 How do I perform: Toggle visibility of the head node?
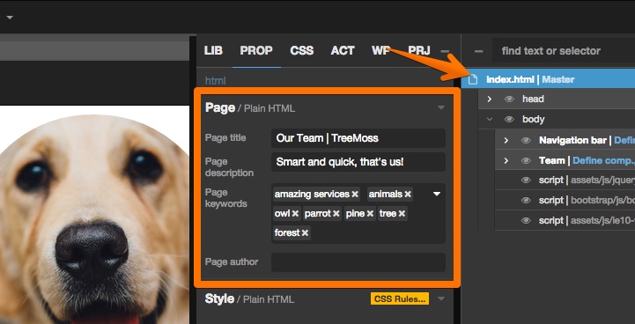509,99
